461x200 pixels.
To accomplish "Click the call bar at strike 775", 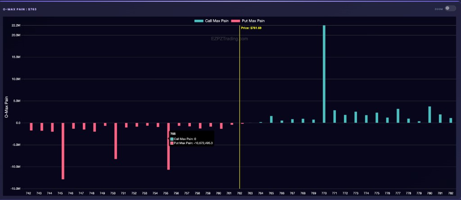I will 377,118.
